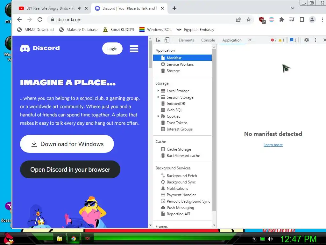Bookmark this page with the star

(x=248, y=19)
